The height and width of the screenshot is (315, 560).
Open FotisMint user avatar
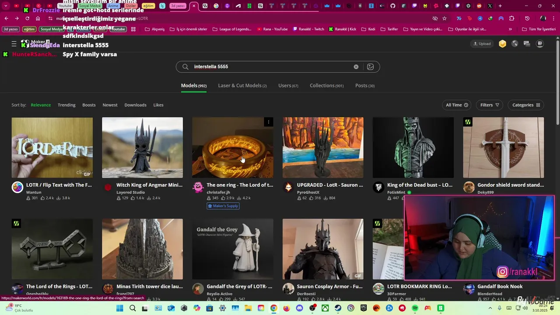(x=378, y=188)
